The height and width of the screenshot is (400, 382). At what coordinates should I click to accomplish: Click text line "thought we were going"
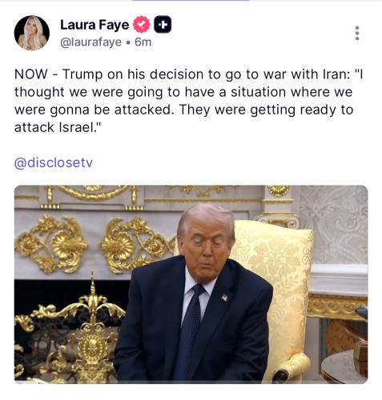[x=183, y=92]
